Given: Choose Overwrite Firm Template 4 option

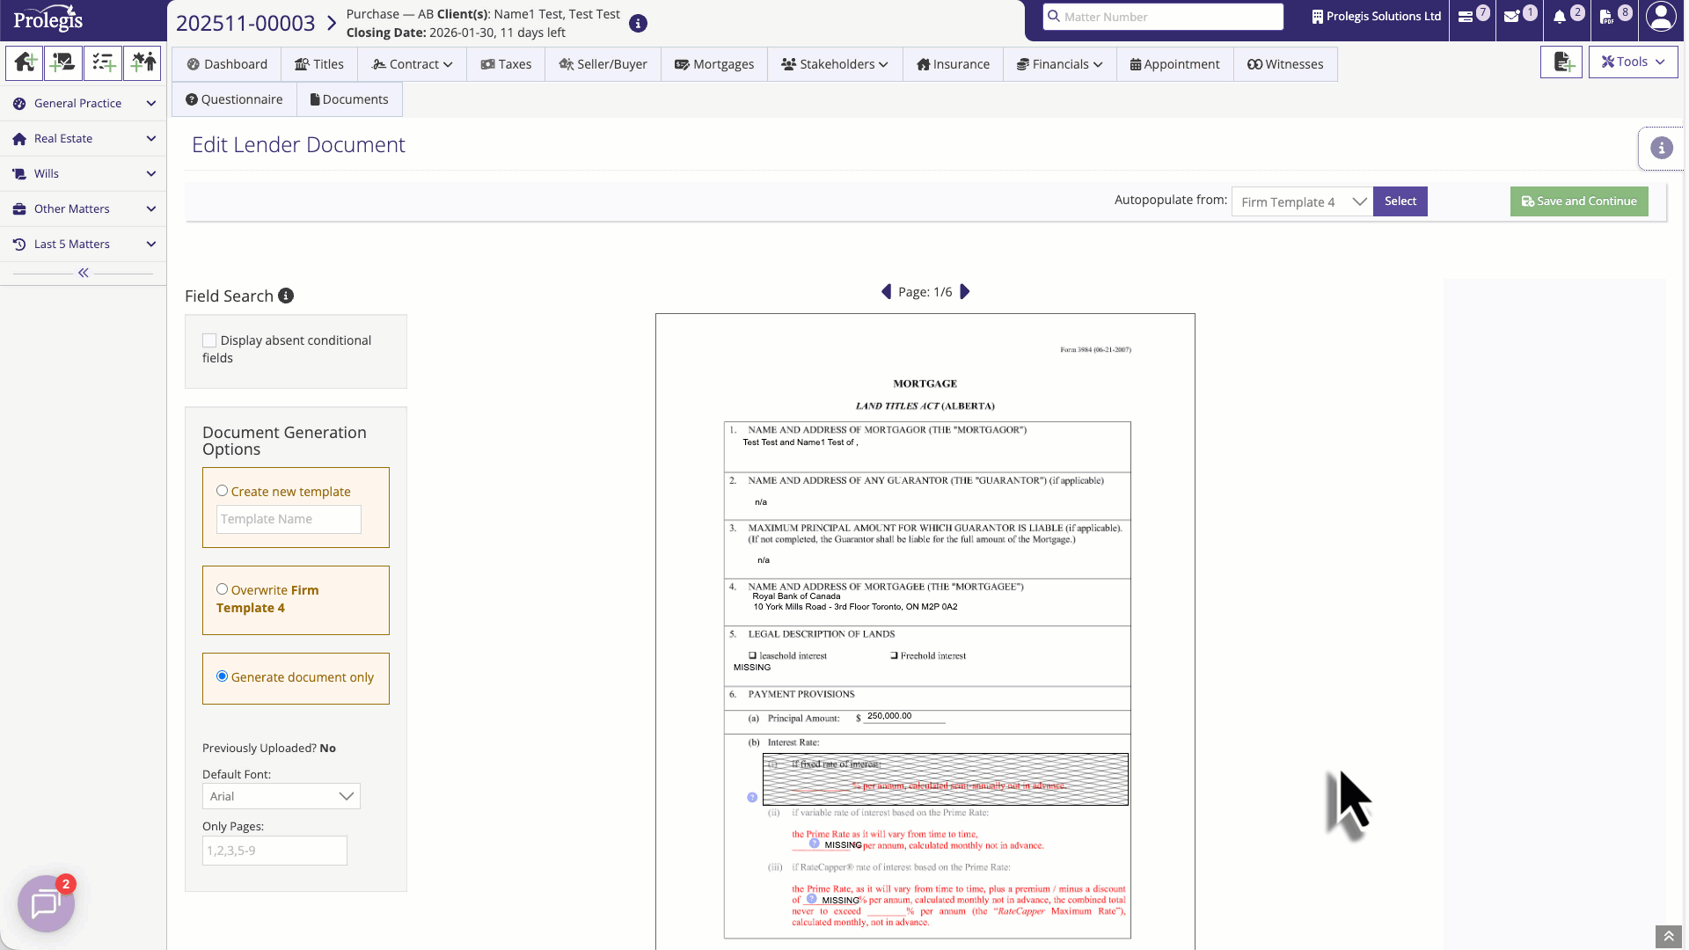Looking at the screenshot, I should click(222, 588).
